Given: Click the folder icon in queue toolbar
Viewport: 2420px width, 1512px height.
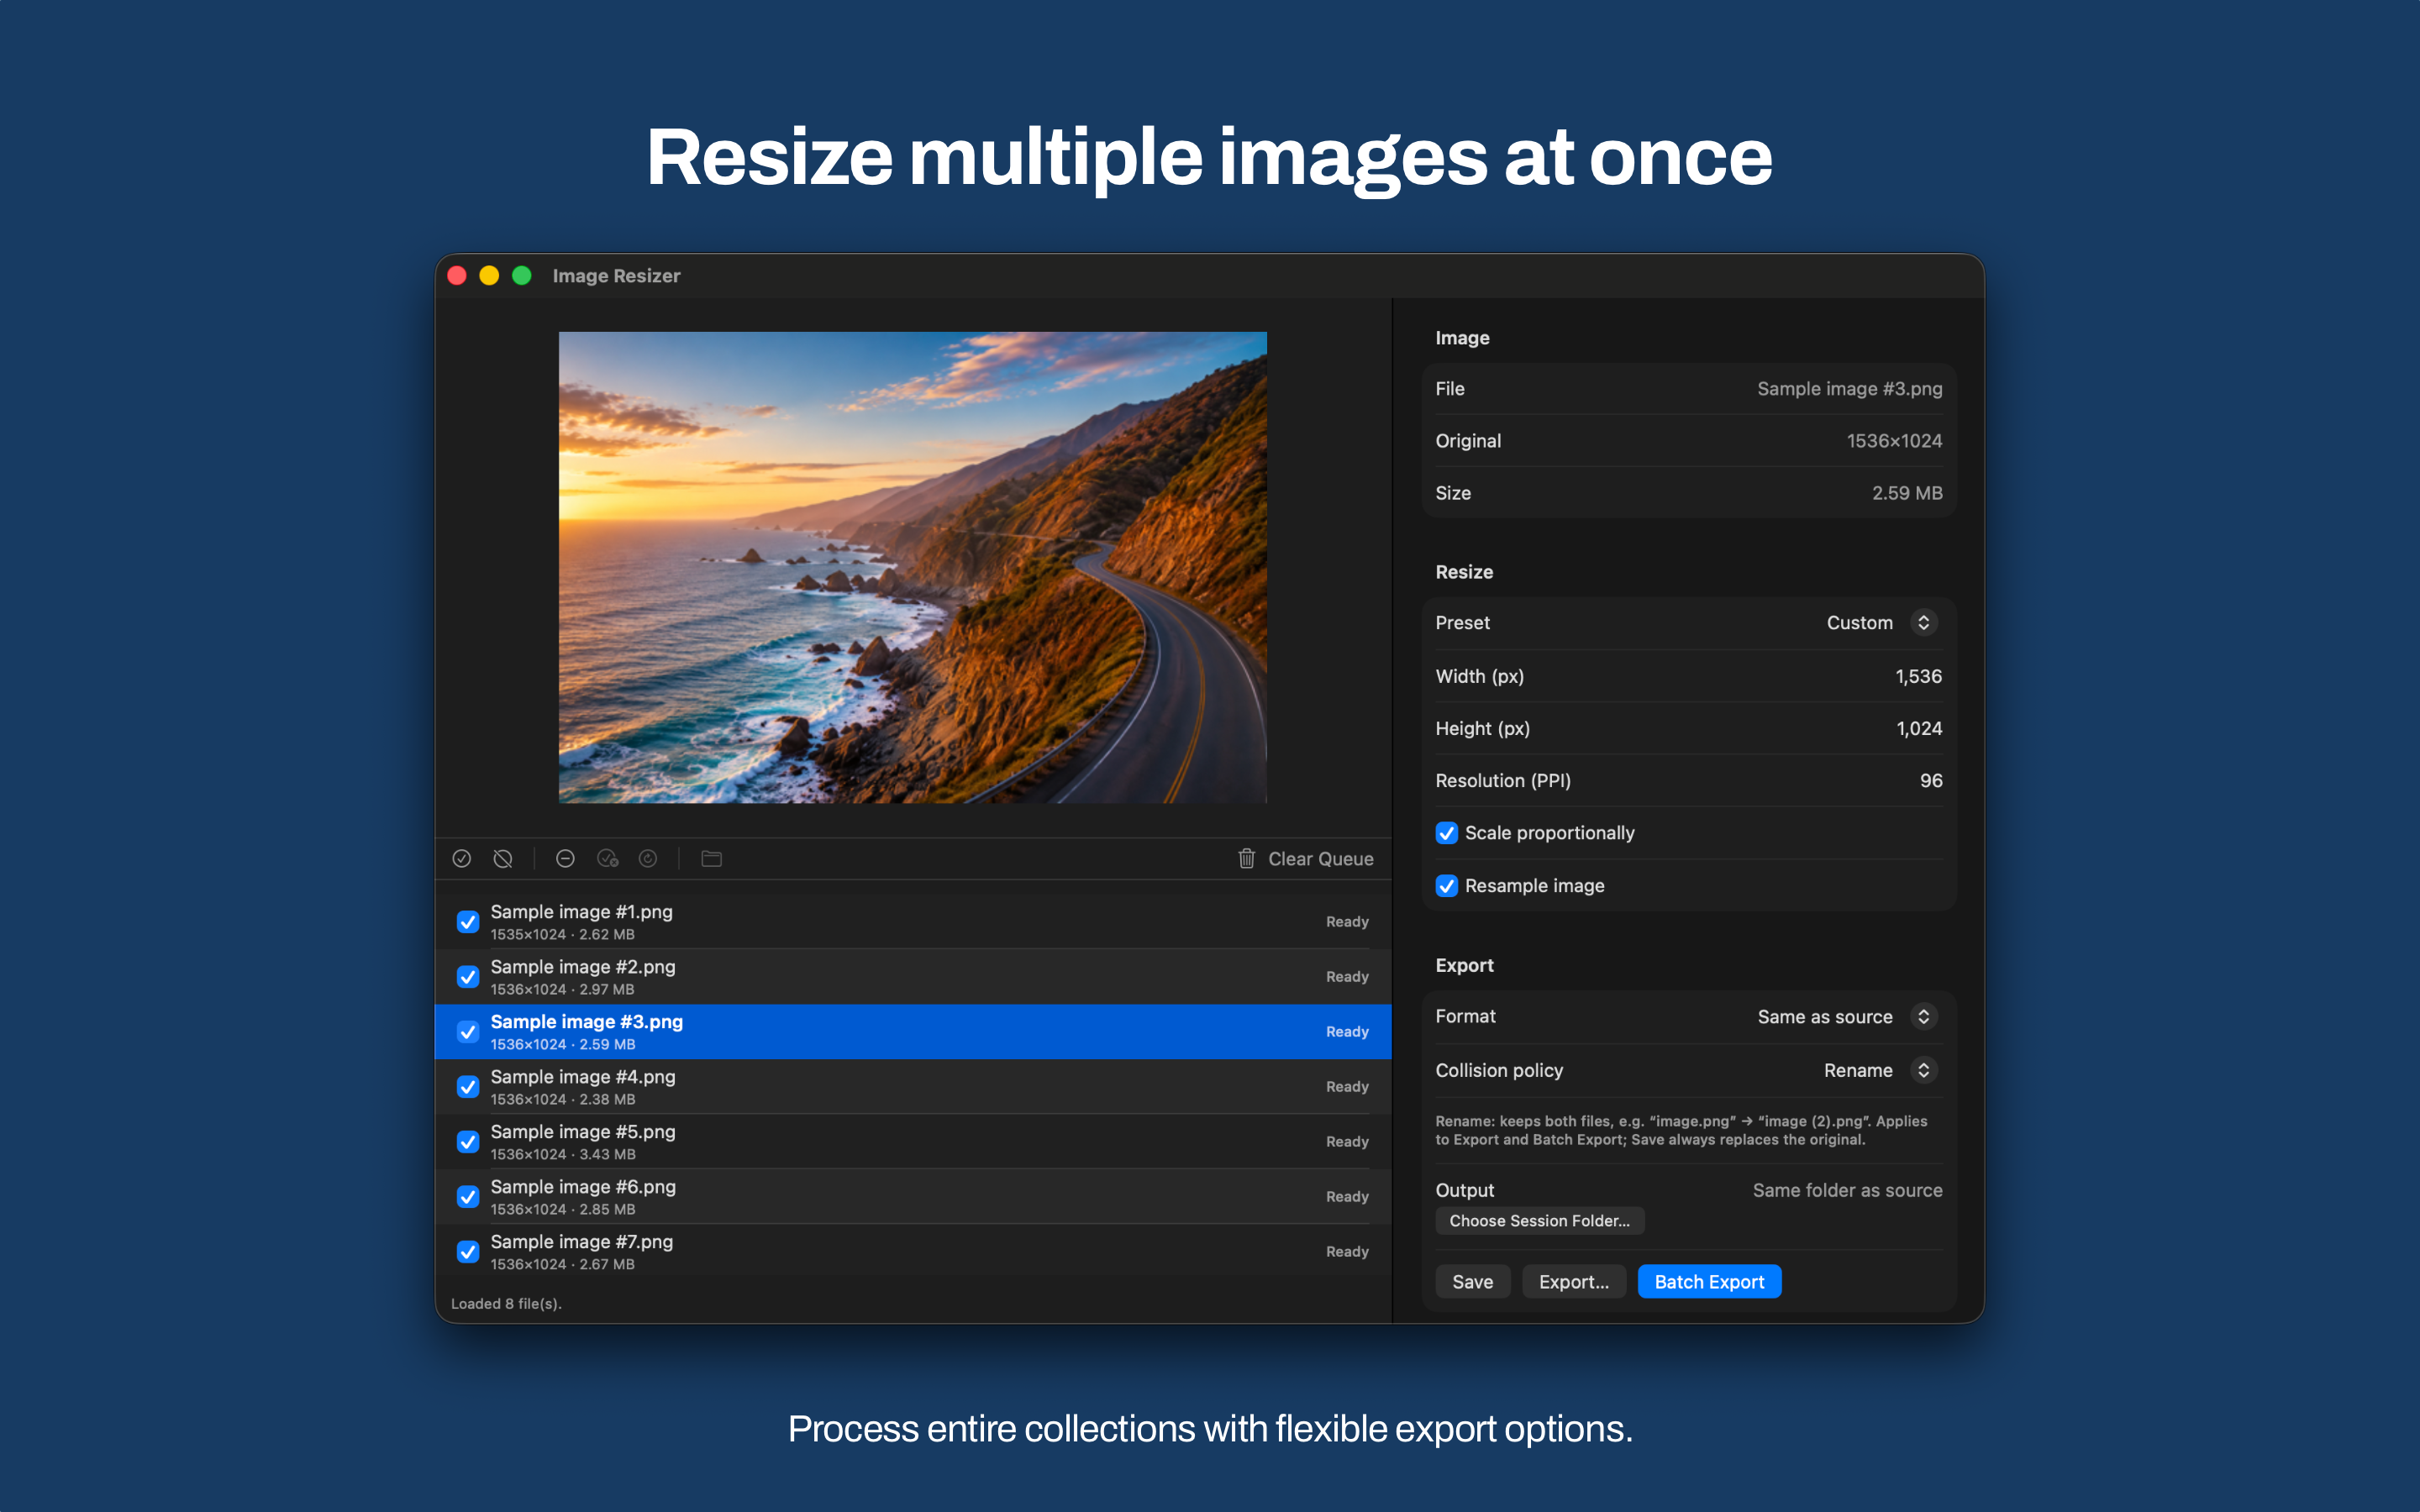Looking at the screenshot, I should tap(711, 859).
